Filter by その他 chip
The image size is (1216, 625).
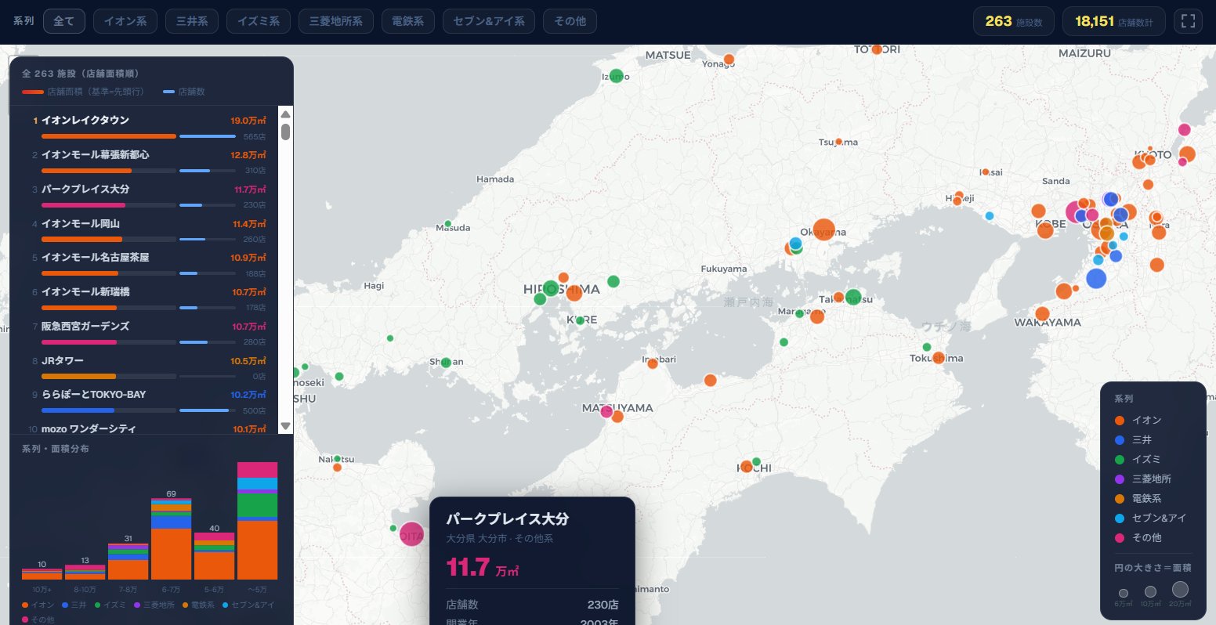[570, 21]
